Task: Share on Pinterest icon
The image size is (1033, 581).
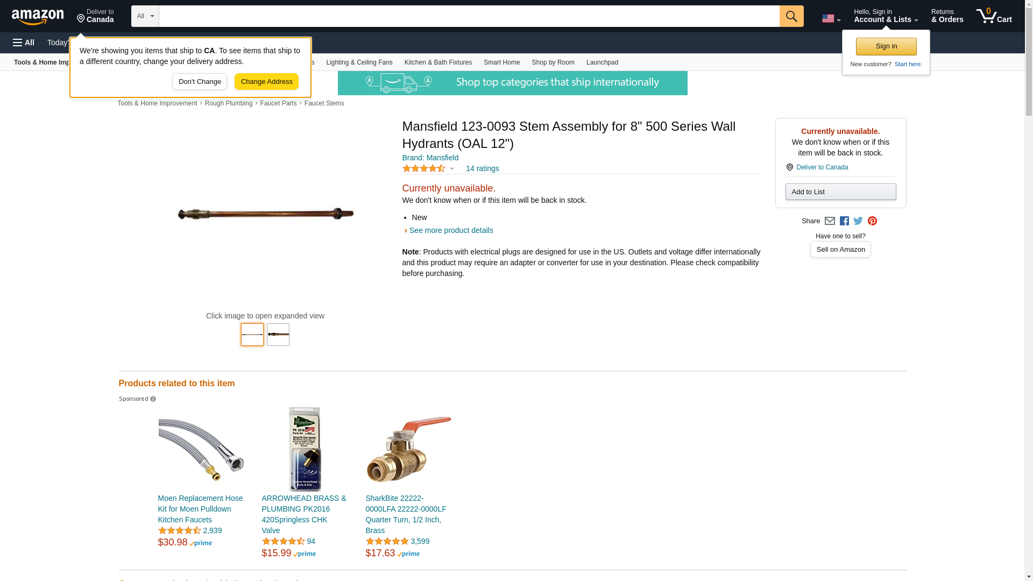Action: click(x=872, y=221)
